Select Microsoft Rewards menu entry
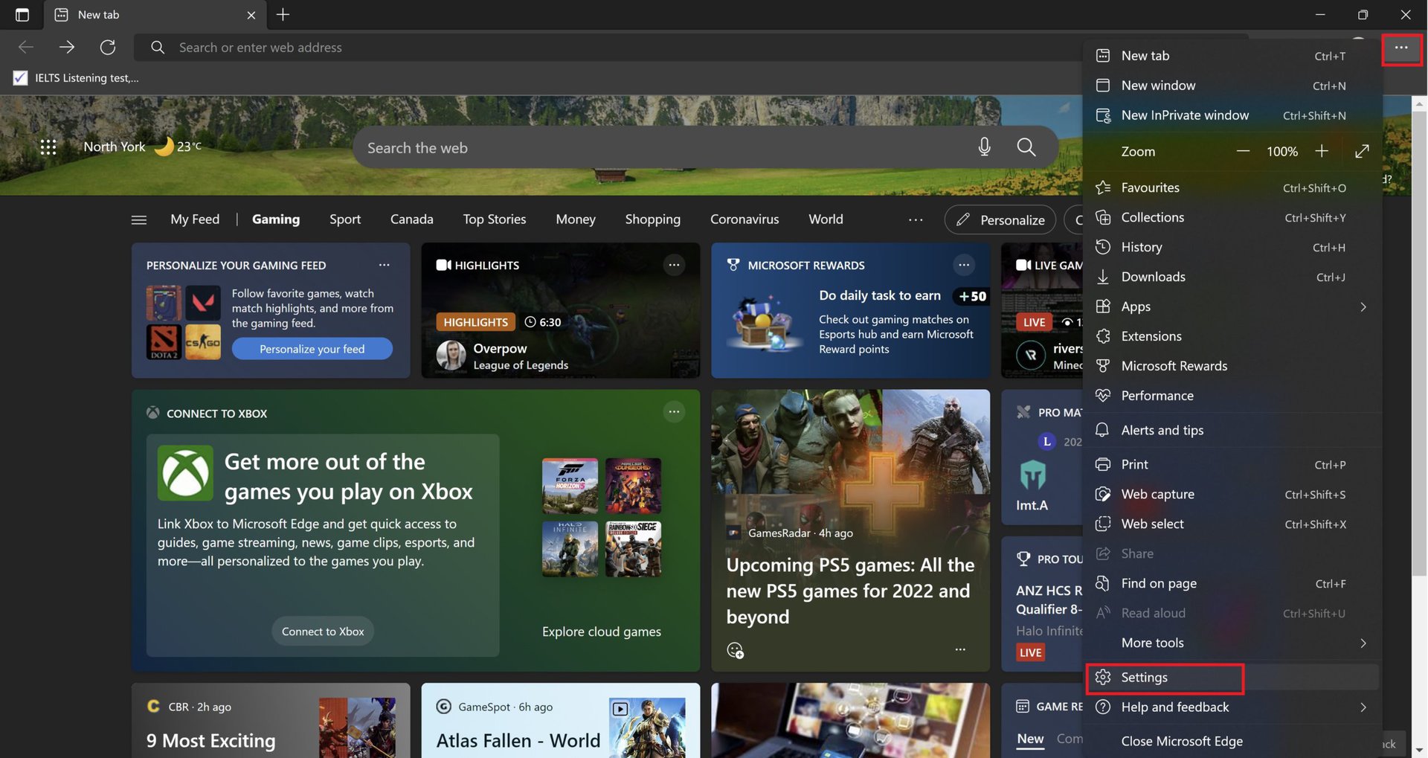 coord(1232,366)
